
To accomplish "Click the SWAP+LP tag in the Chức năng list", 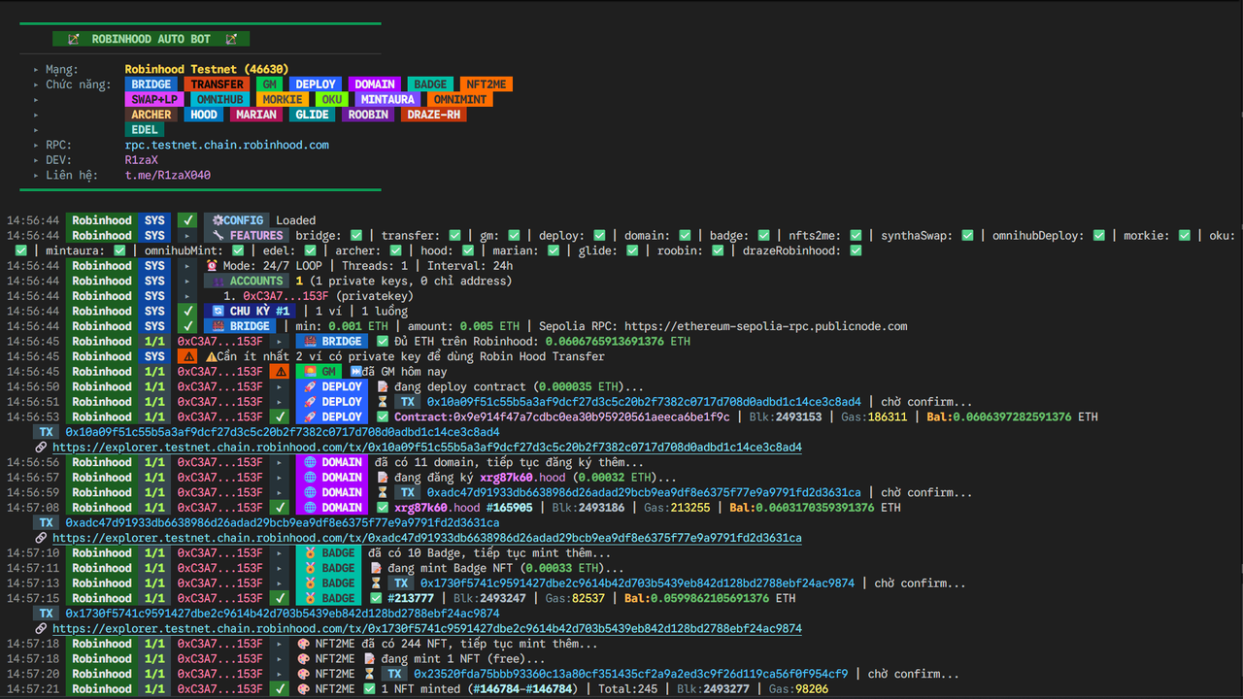I will pos(154,99).
